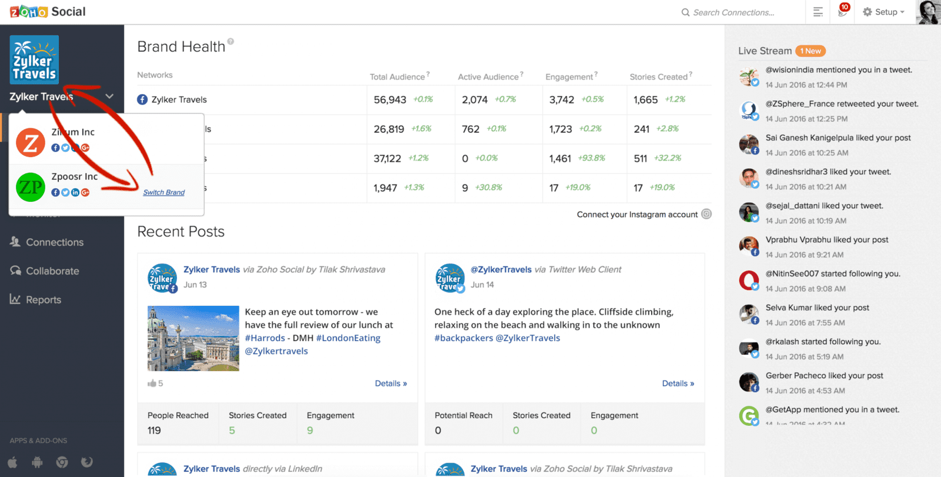Open the @ZSphere_France retweet stream item

coord(832,111)
